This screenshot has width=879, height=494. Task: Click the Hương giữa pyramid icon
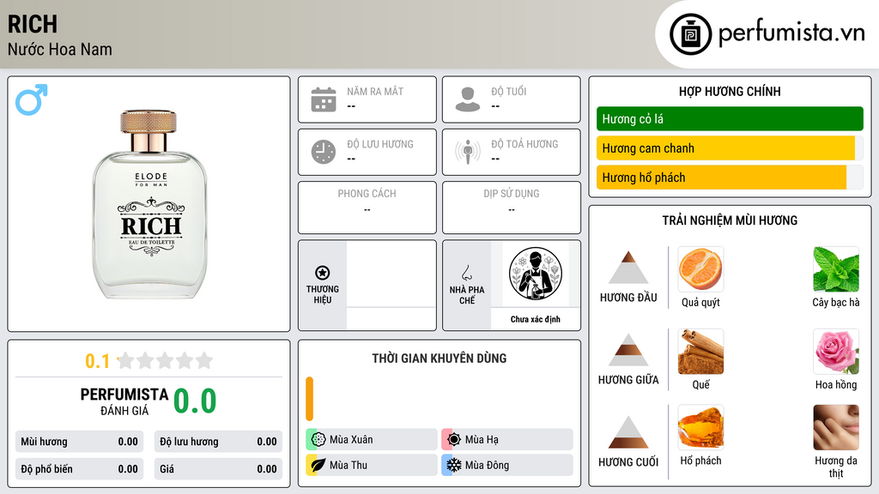[x=628, y=350]
